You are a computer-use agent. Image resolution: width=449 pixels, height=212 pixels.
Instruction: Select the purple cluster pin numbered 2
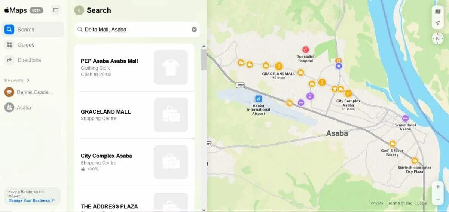tap(310, 96)
